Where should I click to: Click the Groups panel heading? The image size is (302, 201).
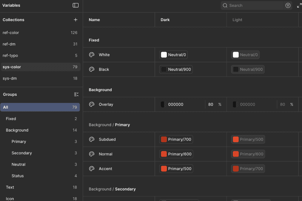(10, 94)
